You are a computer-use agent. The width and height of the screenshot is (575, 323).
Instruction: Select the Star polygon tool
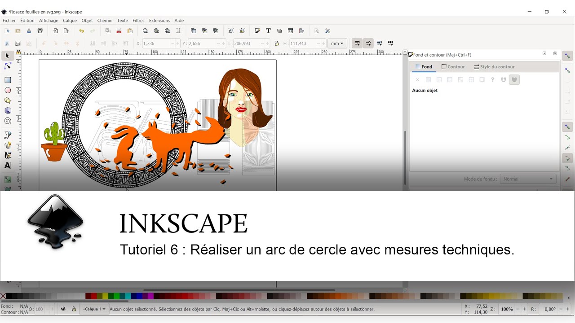[8, 100]
